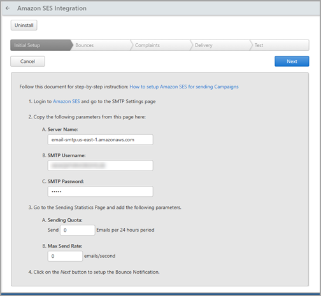
Task: Focus the Max Send Rate field
Action: (x=65, y=256)
